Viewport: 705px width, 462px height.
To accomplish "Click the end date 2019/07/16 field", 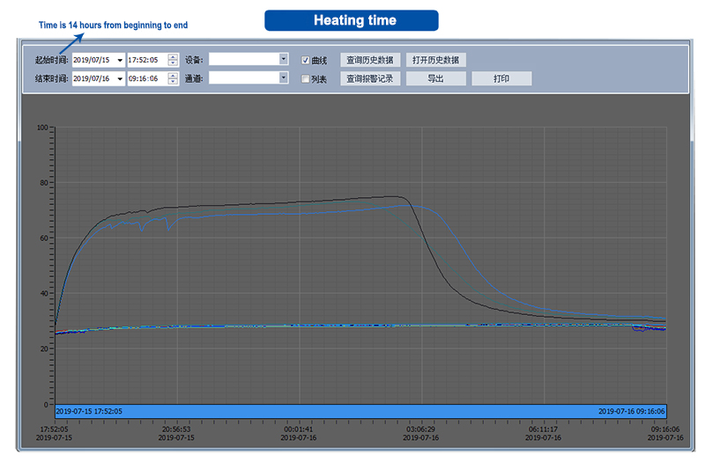I will [x=93, y=78].
